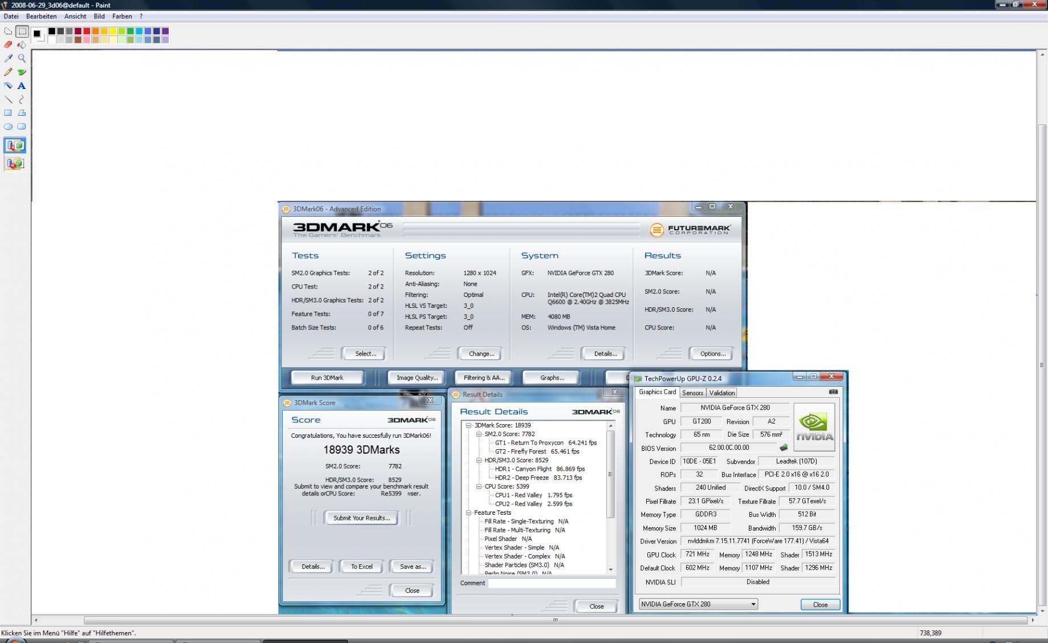Select the Pencil tool

[x=8, y=72]
